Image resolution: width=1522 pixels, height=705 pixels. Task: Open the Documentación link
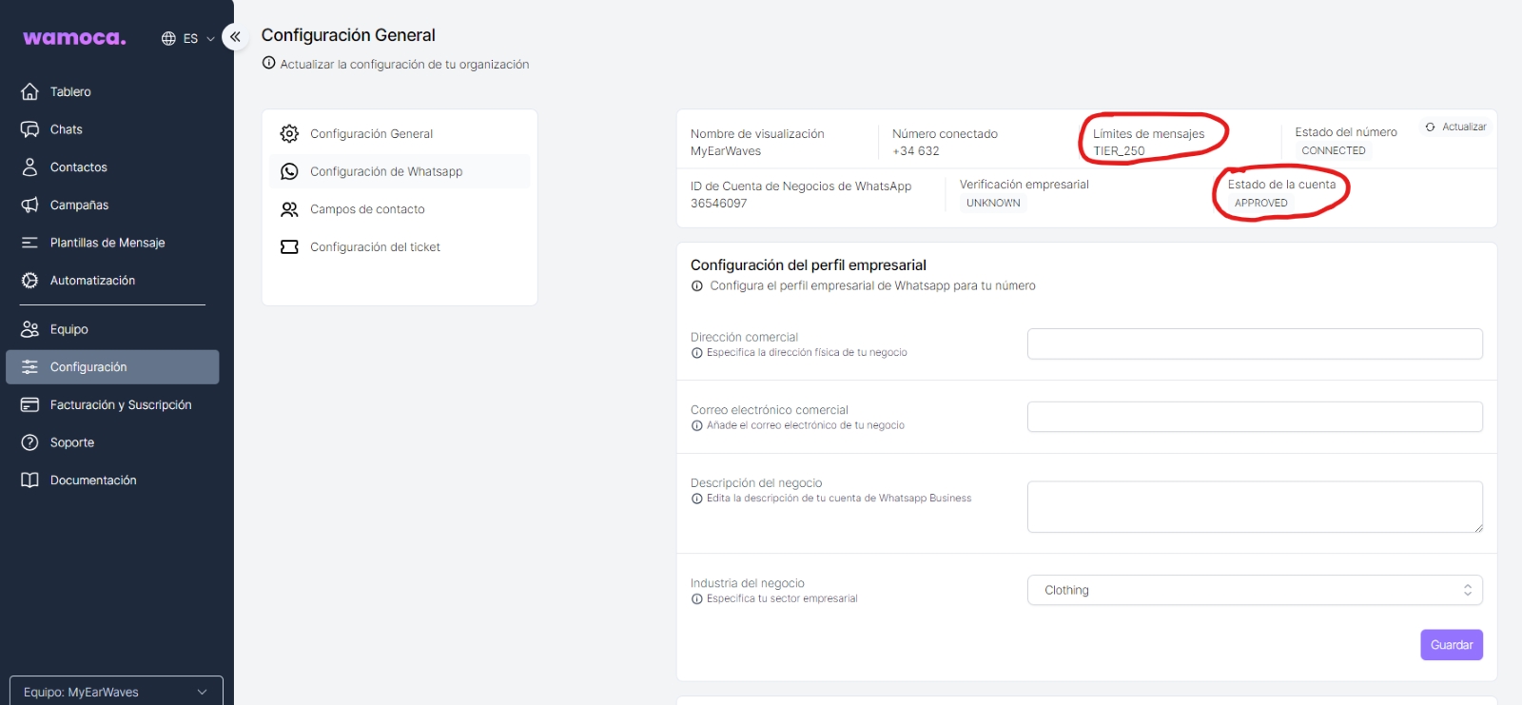click(x=93, y=480)
